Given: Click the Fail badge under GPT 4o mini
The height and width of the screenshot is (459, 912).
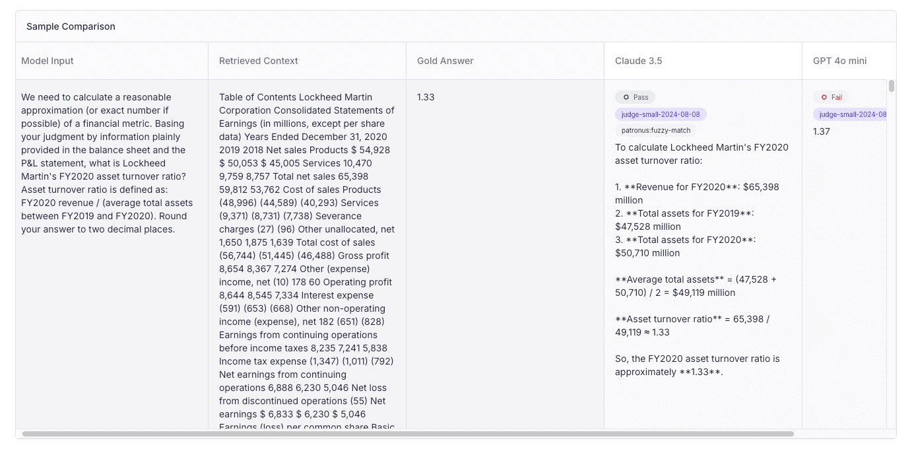Looking at the screenshot, I should (830, 97).
